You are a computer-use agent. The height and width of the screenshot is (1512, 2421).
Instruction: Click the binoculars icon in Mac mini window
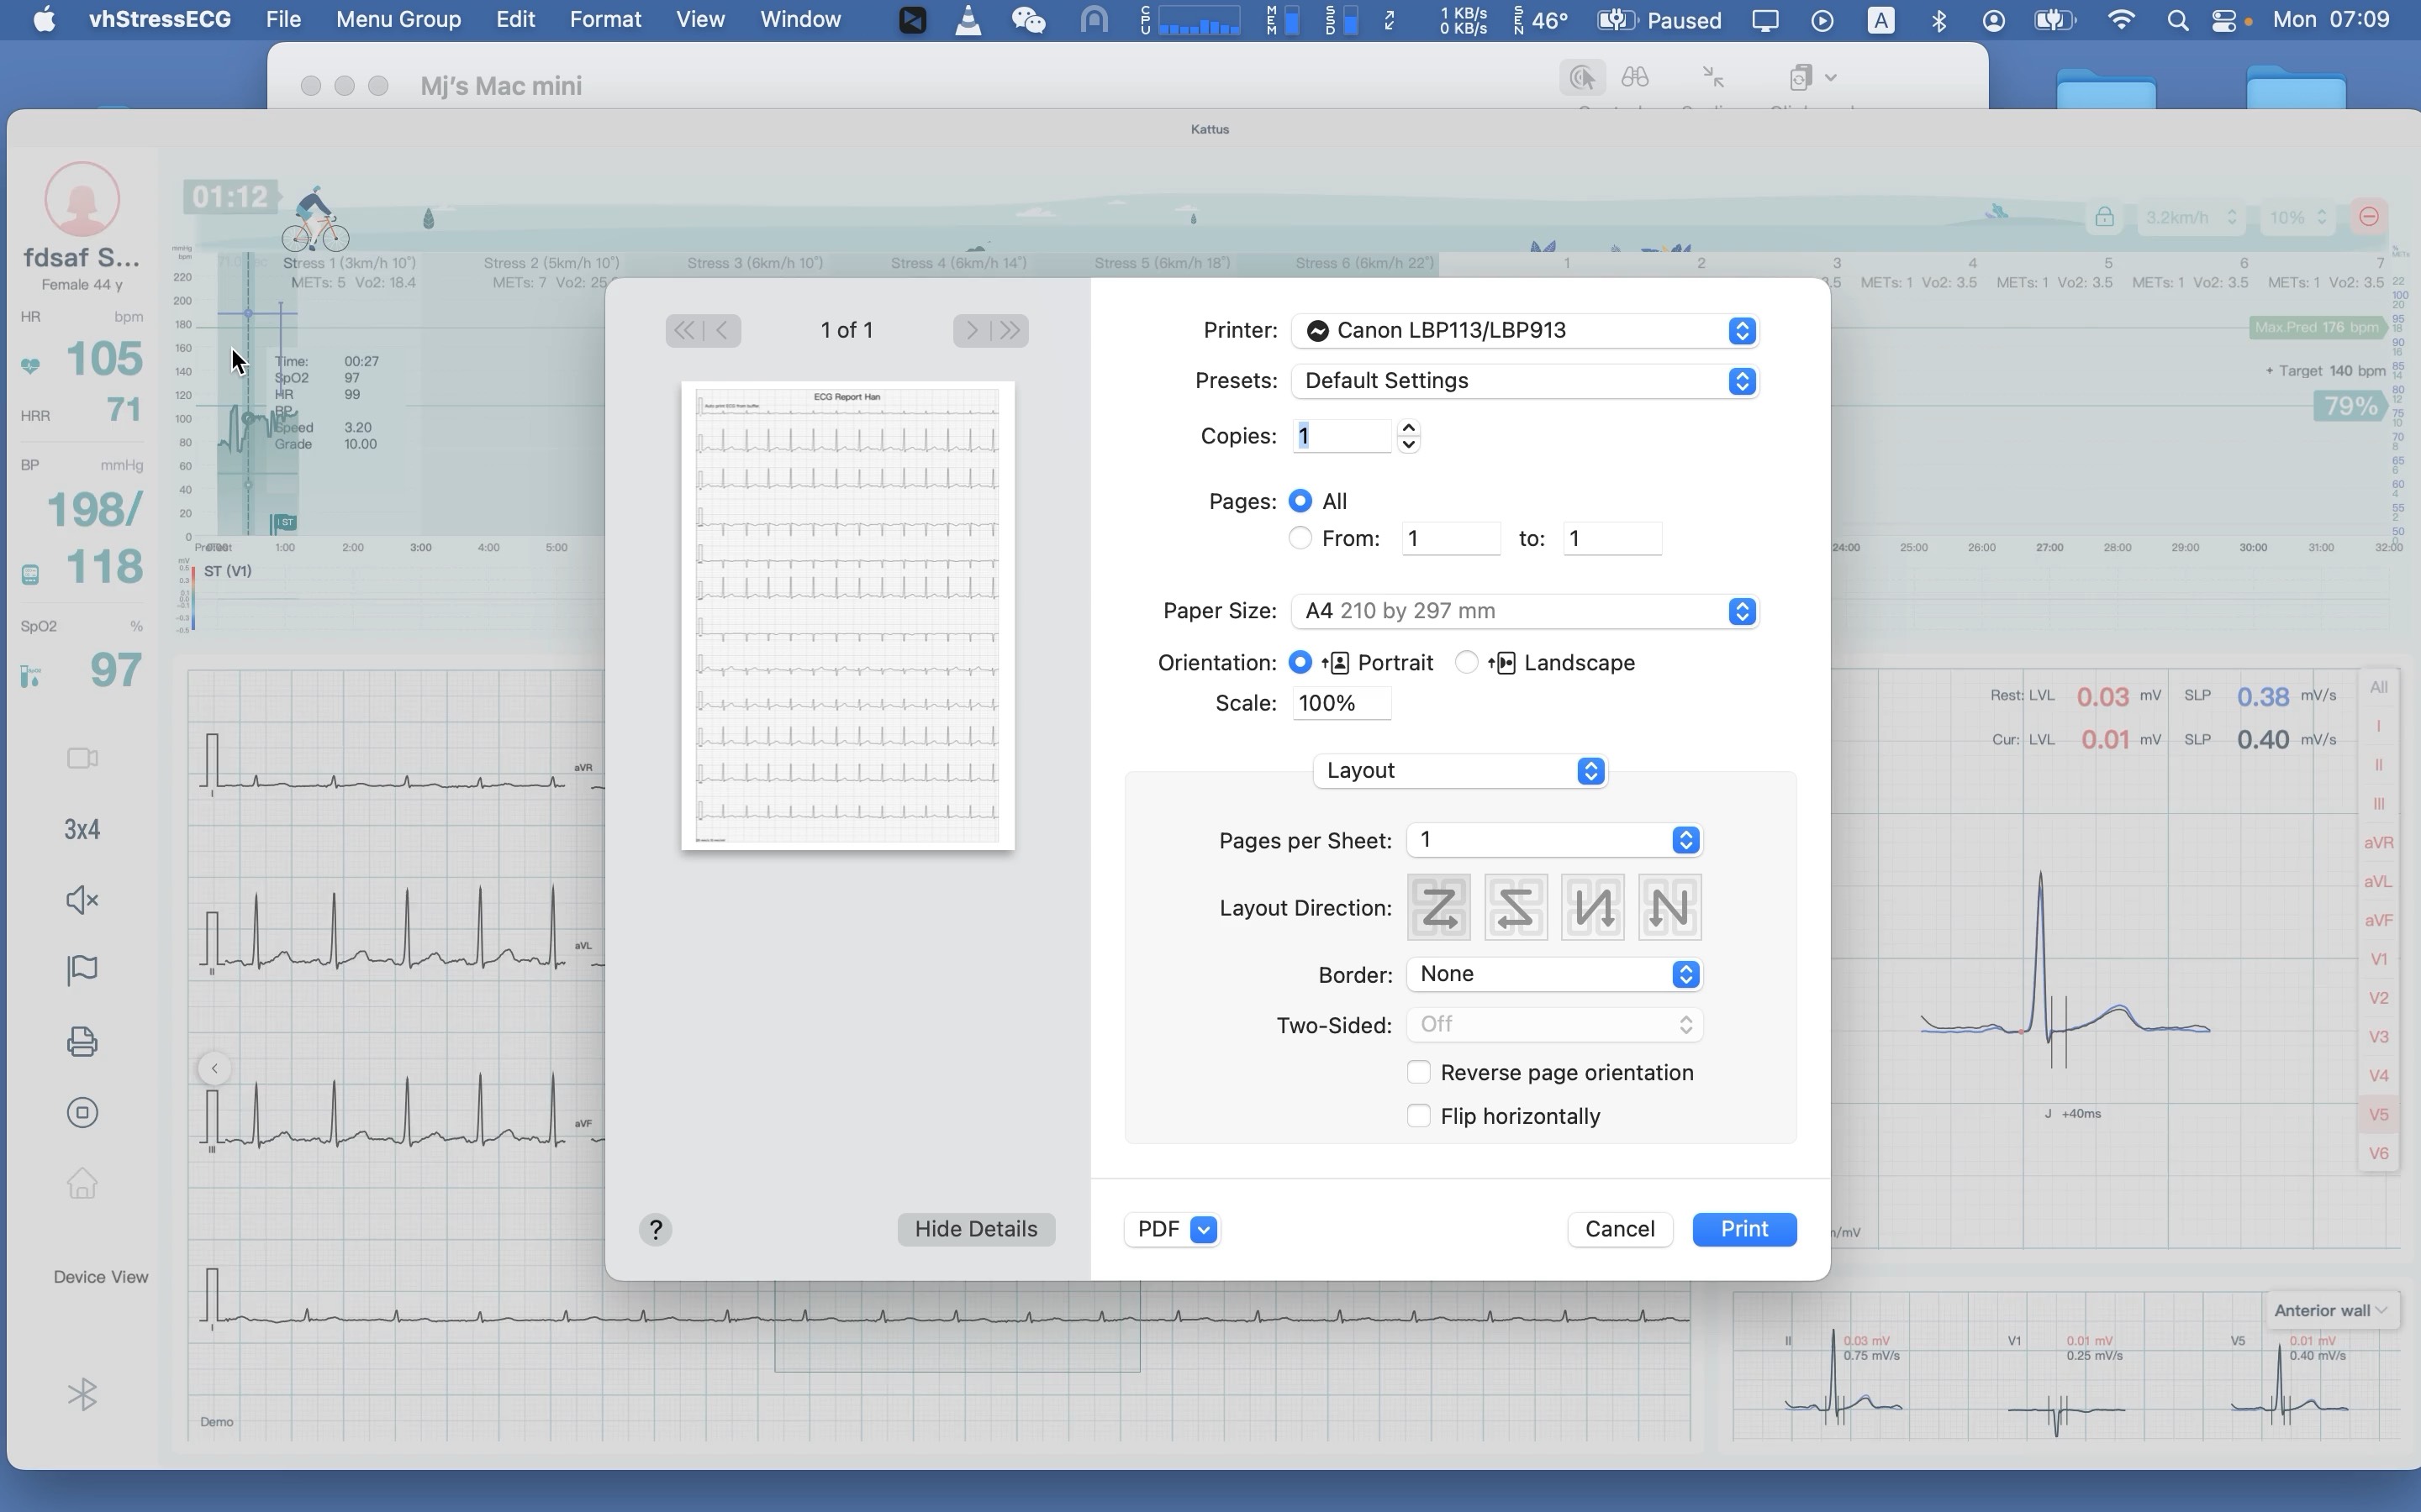[1635, 77]
